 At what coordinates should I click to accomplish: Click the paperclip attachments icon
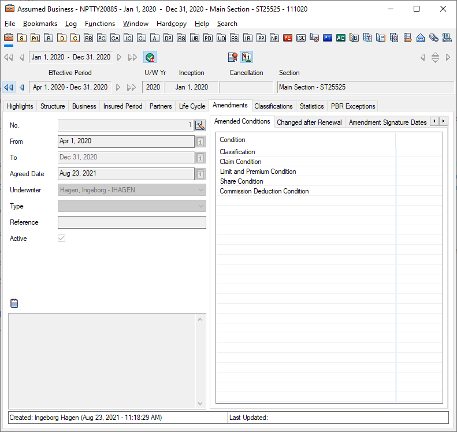point(433,38)
